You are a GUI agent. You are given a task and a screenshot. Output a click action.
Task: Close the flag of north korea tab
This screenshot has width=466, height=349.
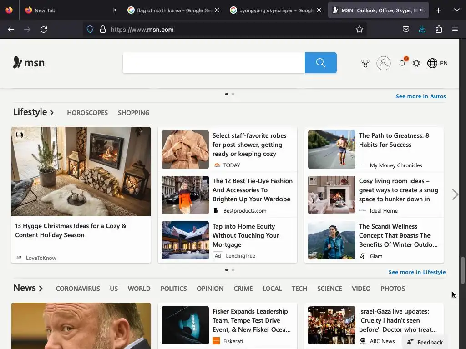tap(217, 10)
